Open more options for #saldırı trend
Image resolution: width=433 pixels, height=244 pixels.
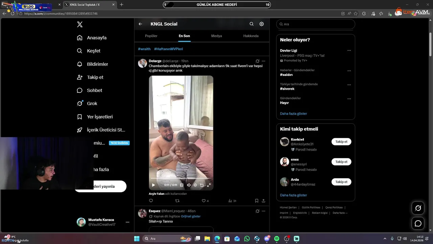click(349, 71)
